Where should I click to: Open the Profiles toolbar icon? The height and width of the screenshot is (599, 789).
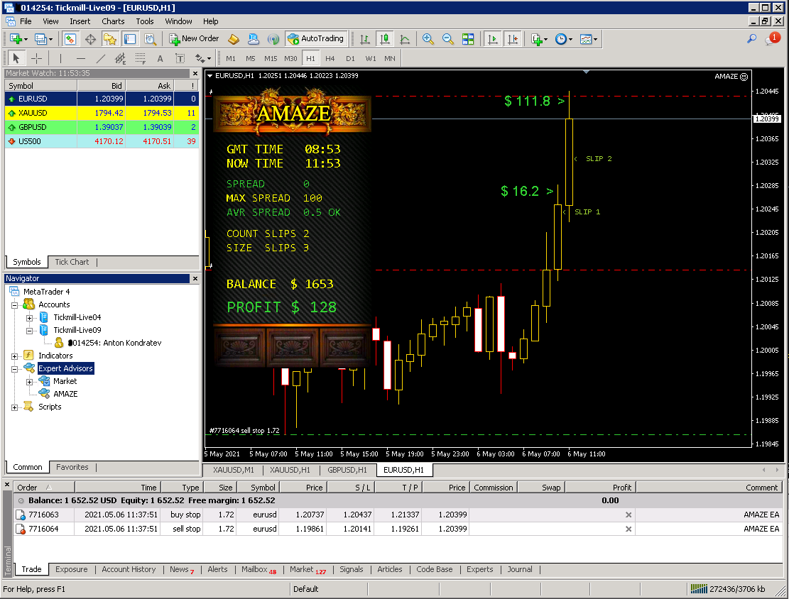point(40,39)
